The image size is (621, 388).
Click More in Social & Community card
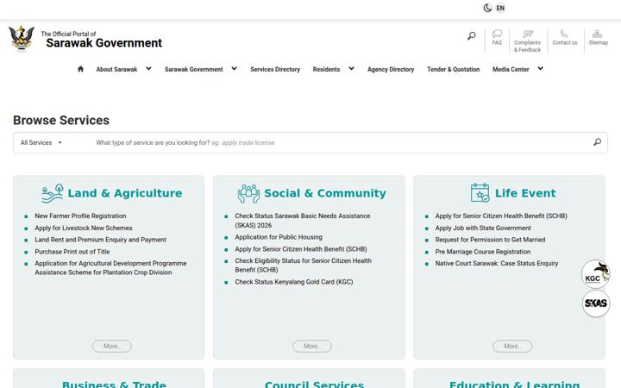pos(312,346)
